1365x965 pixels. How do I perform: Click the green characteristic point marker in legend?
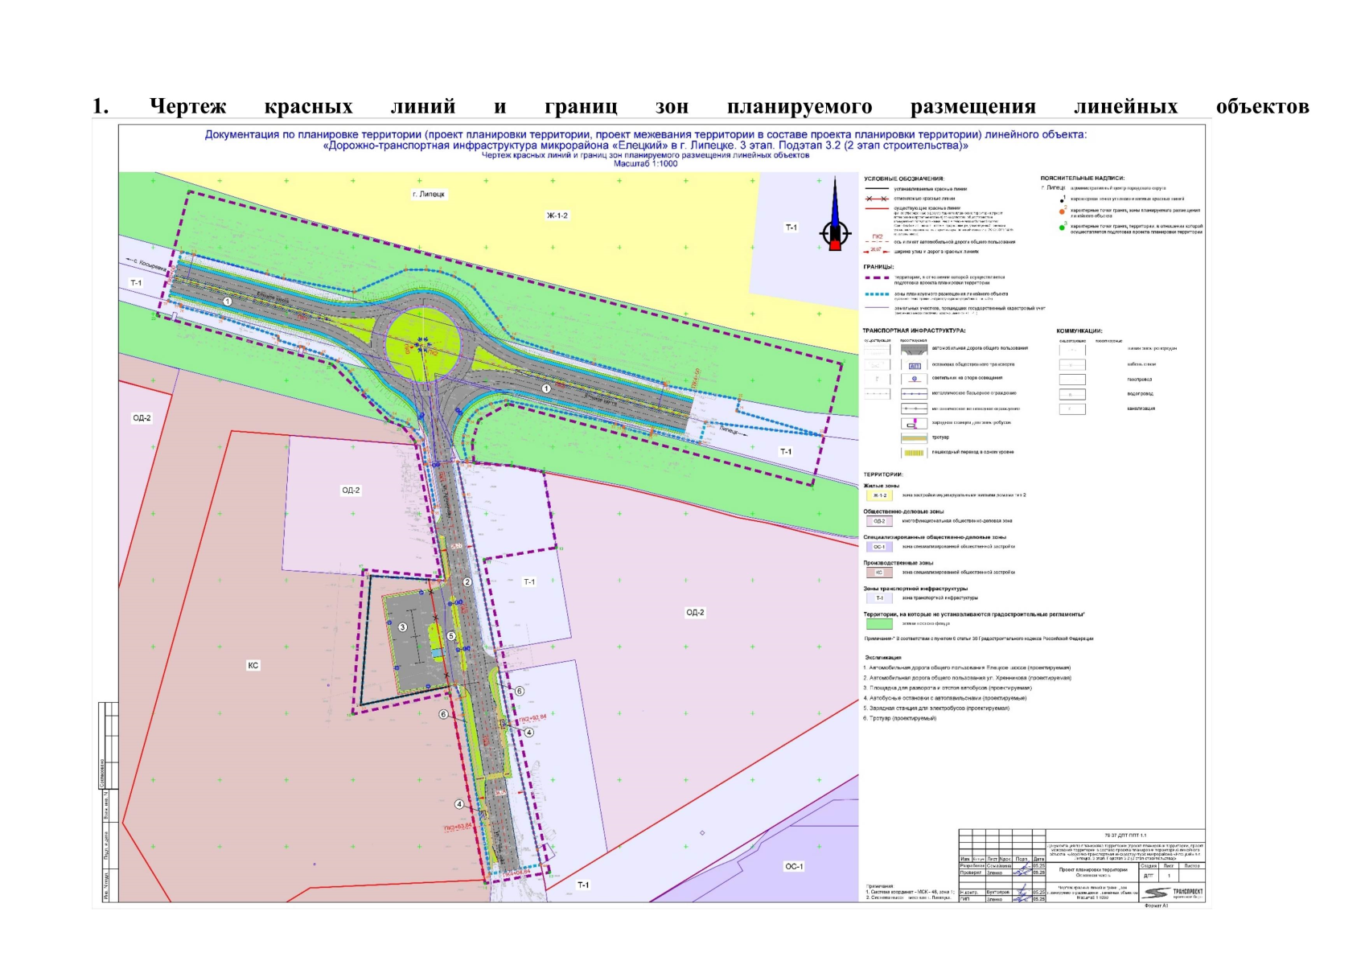(x=1062, y=228)
